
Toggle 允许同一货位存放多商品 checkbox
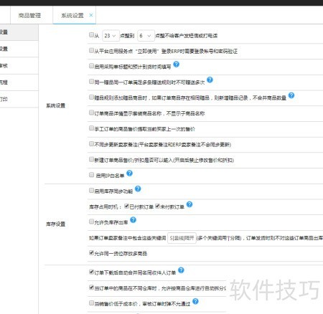point(91,252)
